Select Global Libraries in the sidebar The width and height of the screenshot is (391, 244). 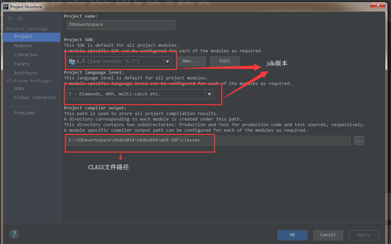click(x=34, y=97)
